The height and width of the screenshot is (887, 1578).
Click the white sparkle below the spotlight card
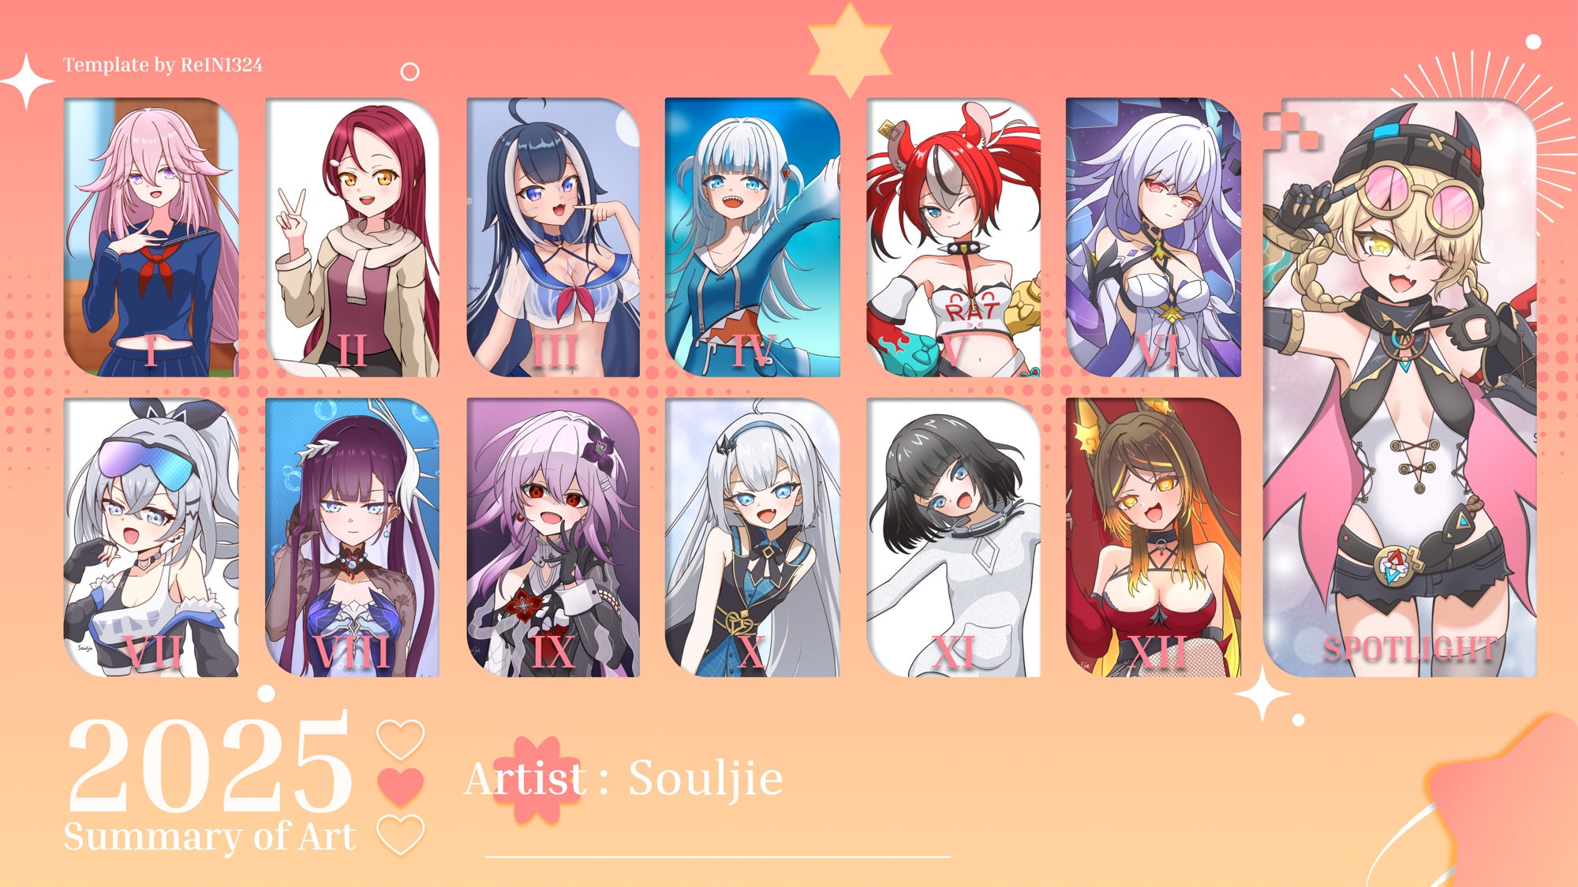click(x=1262, y=694)
